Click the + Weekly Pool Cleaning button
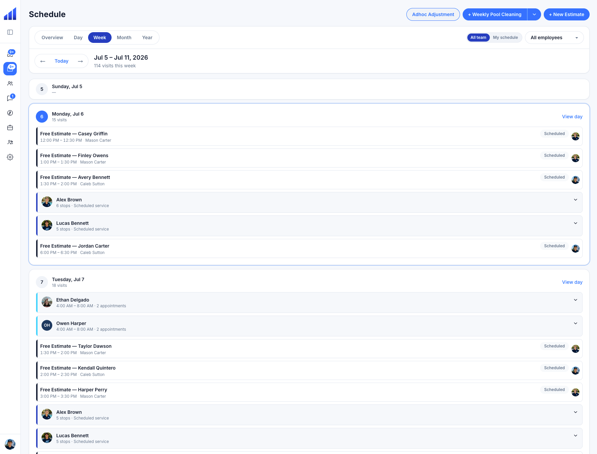The height and width of the screenshot is (454, 597). [495, 14]
